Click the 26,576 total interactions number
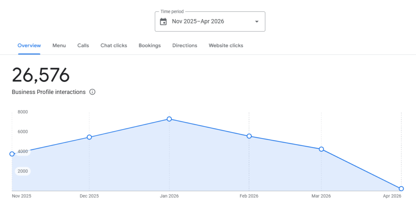 coord(41,75)
